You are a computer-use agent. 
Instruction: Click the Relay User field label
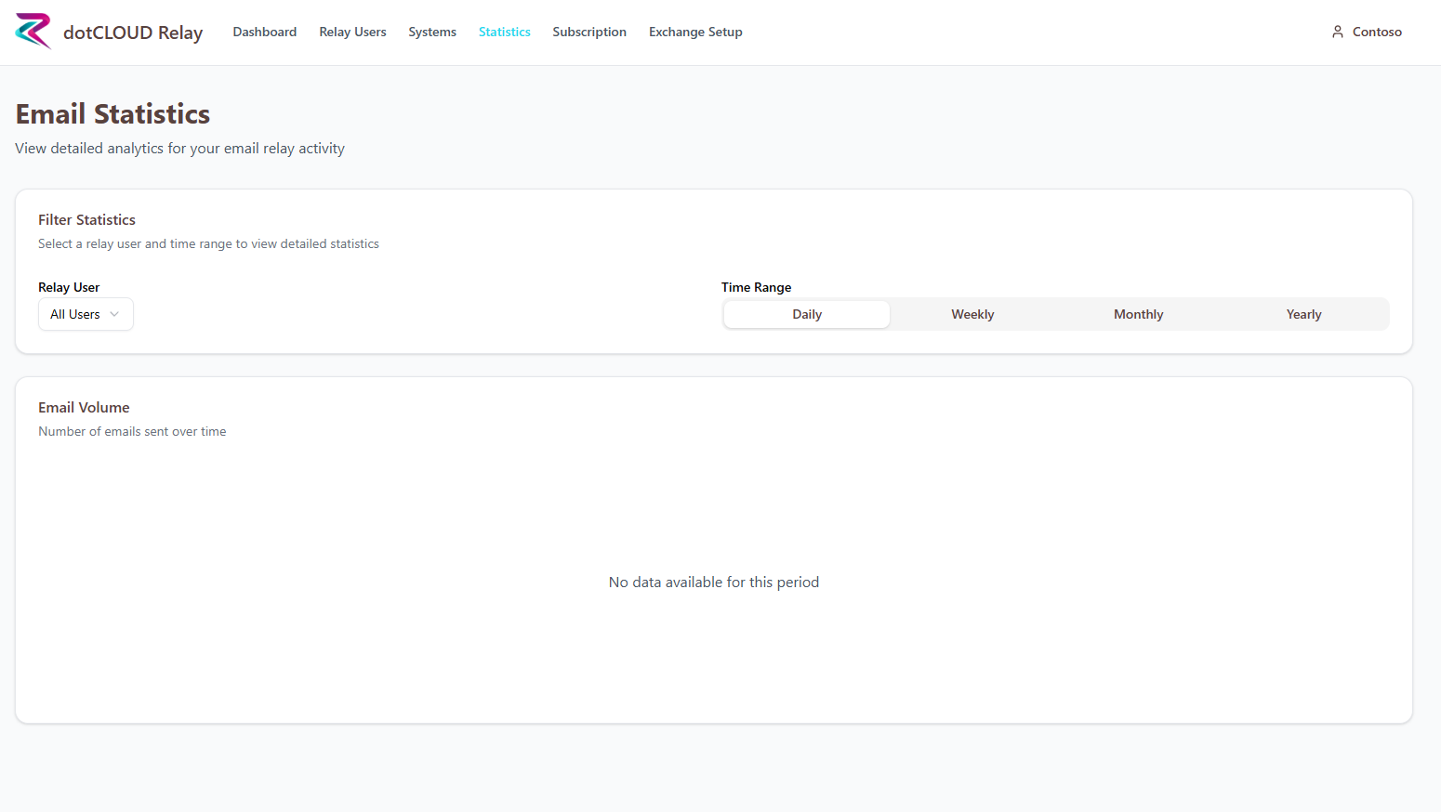tap(69, 287)
